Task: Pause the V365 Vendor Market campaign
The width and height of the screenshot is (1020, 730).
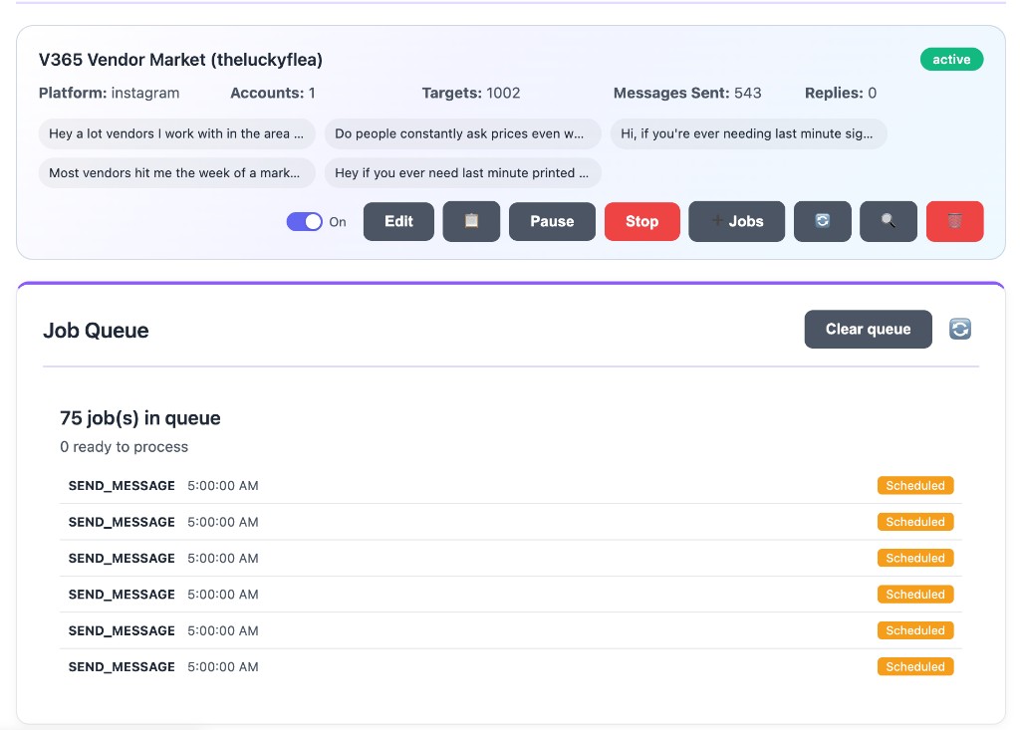Action: (x=552, y=221)
